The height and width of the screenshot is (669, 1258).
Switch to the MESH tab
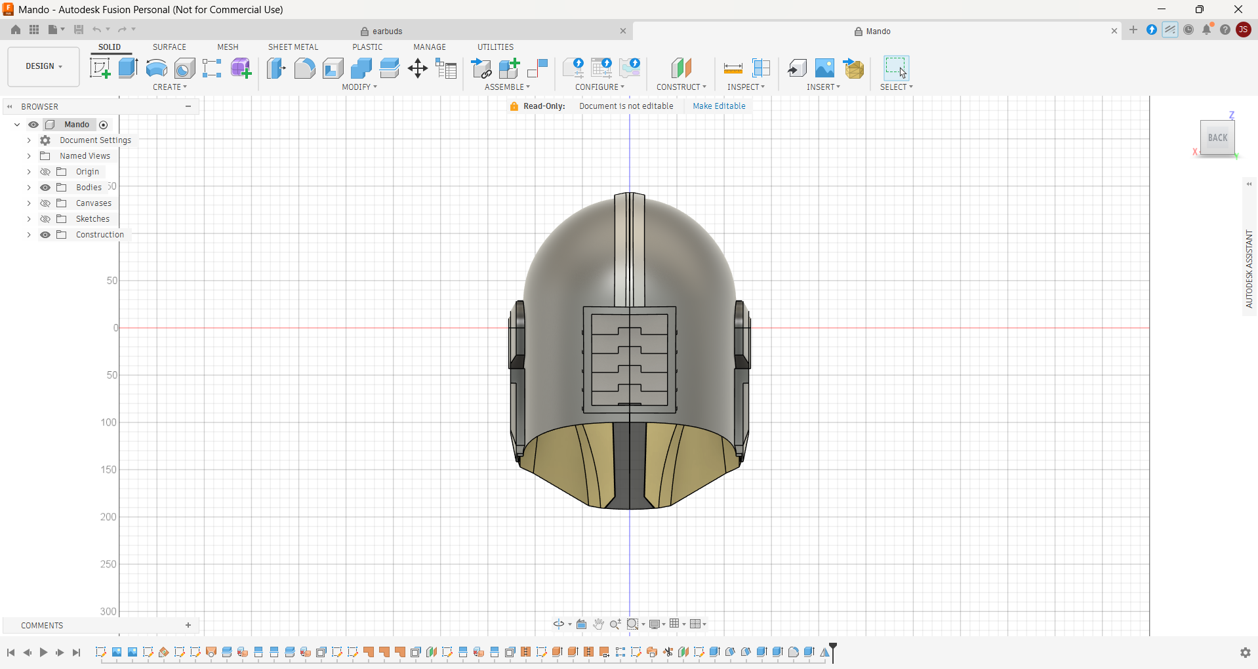point(228,47)
